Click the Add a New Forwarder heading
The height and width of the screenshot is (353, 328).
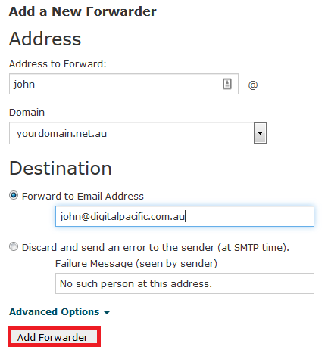click(x=83, y=11)
